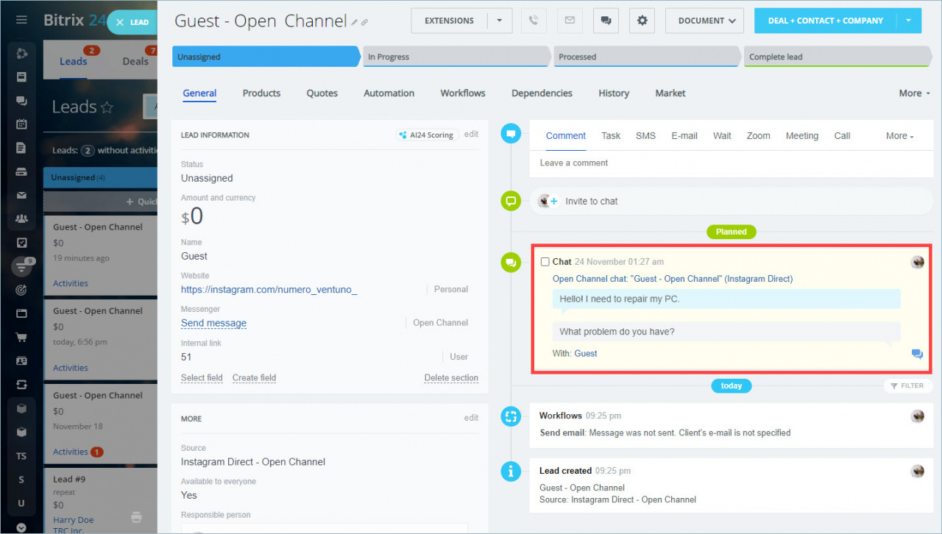Expand the More tabs menu in lead
Viewport: 942px width, 534px height.
(914, 93)
